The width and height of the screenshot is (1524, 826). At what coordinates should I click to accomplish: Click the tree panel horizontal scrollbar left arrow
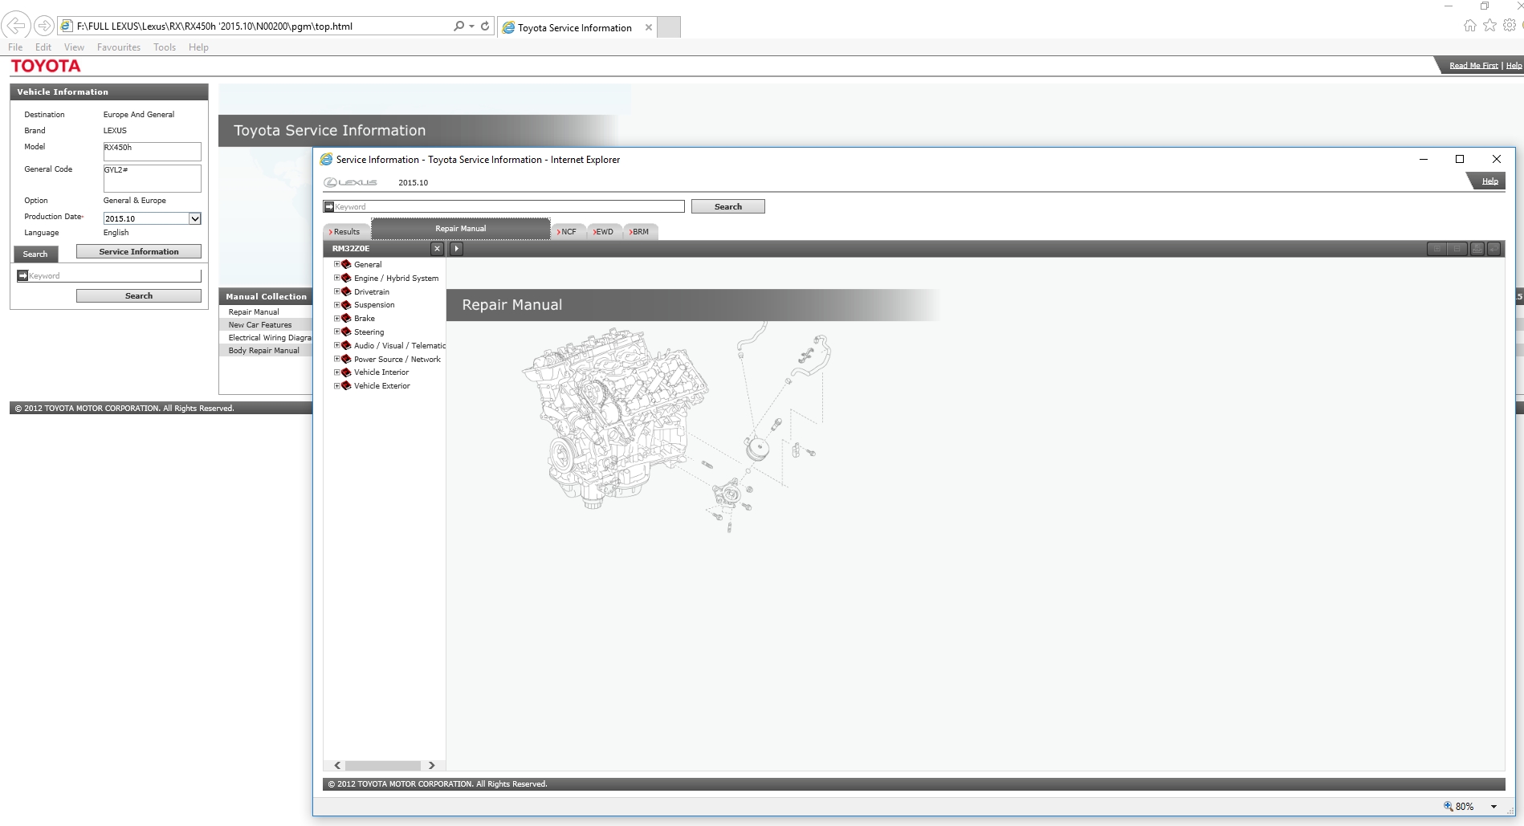click(337, 766)
